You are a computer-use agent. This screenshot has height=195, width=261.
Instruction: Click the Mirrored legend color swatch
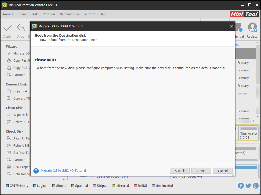[114, 186]
